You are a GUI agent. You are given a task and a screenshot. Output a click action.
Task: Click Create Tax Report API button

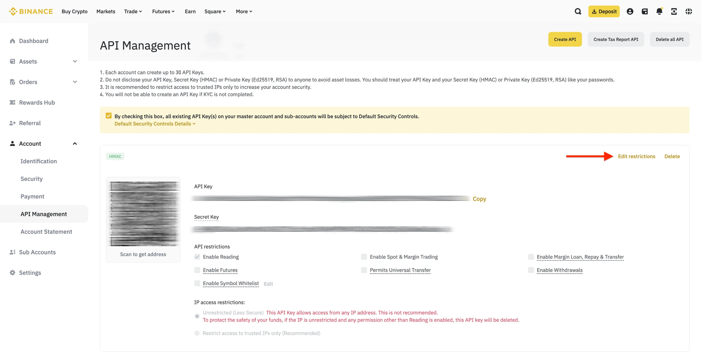point(616,39)
